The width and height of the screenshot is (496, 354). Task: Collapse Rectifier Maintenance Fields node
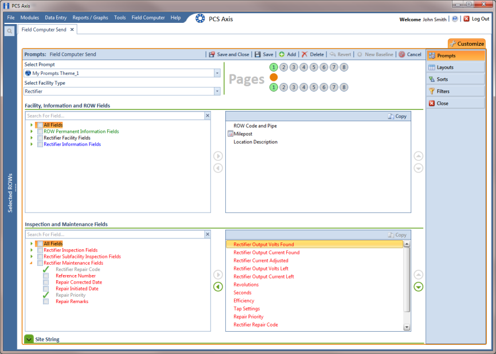[32, 263]
